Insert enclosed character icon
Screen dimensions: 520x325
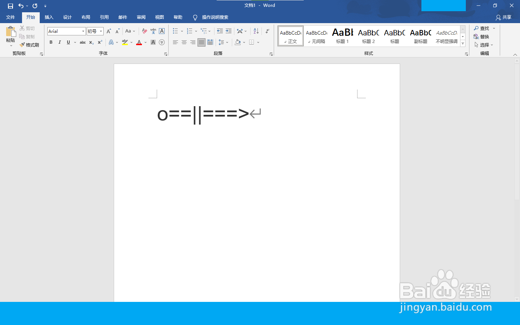point(162,42)
